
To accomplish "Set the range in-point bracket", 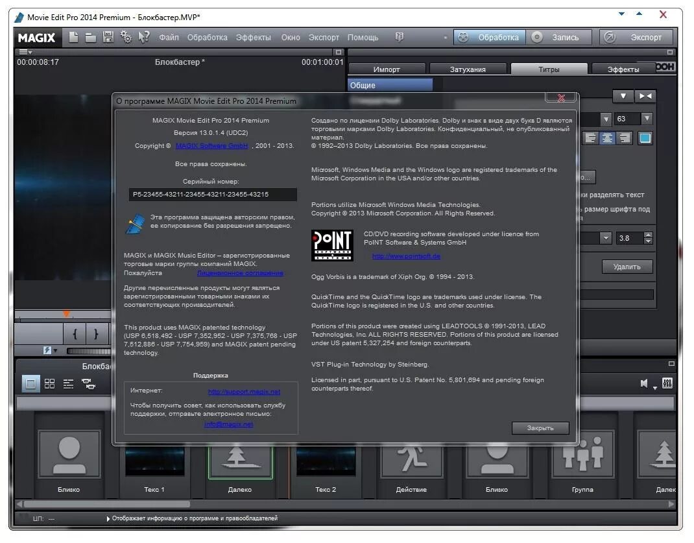I will point(75,333).
